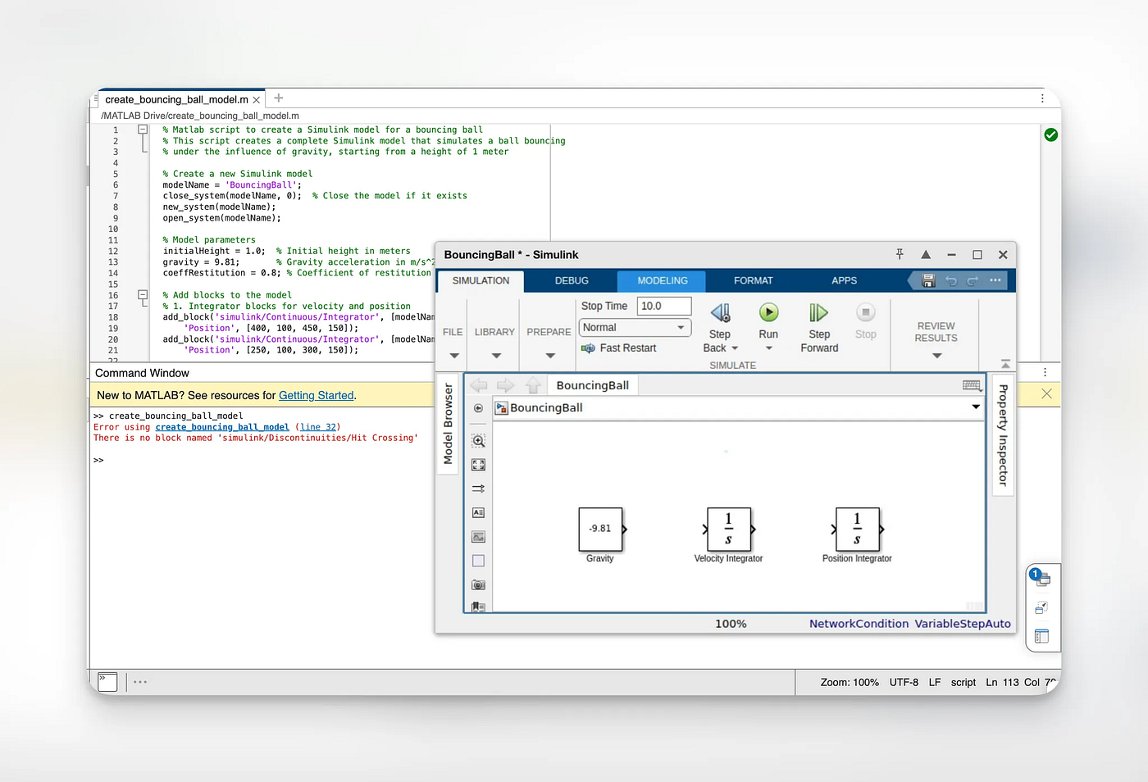1148x782 pixels.
Task: Open the BouncingBall path bar dropdown arrow
Action: click(976, 407)
